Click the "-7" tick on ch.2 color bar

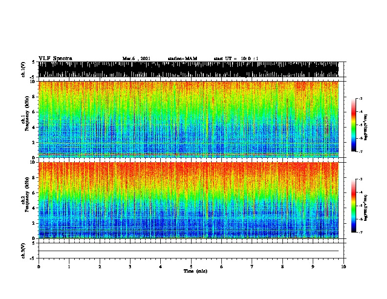(x=361, y=232)
